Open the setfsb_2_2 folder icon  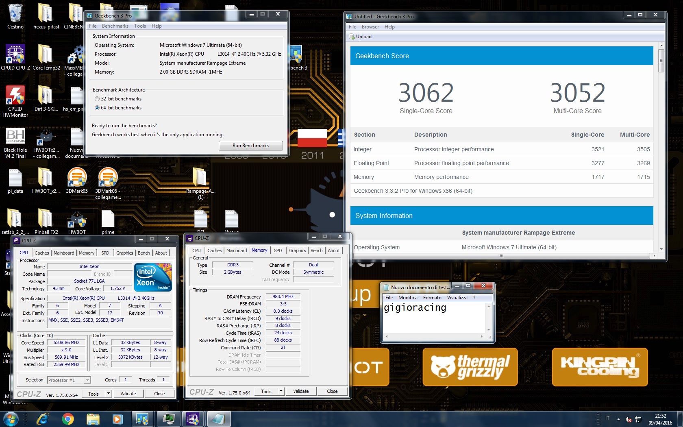coord(15,222)
